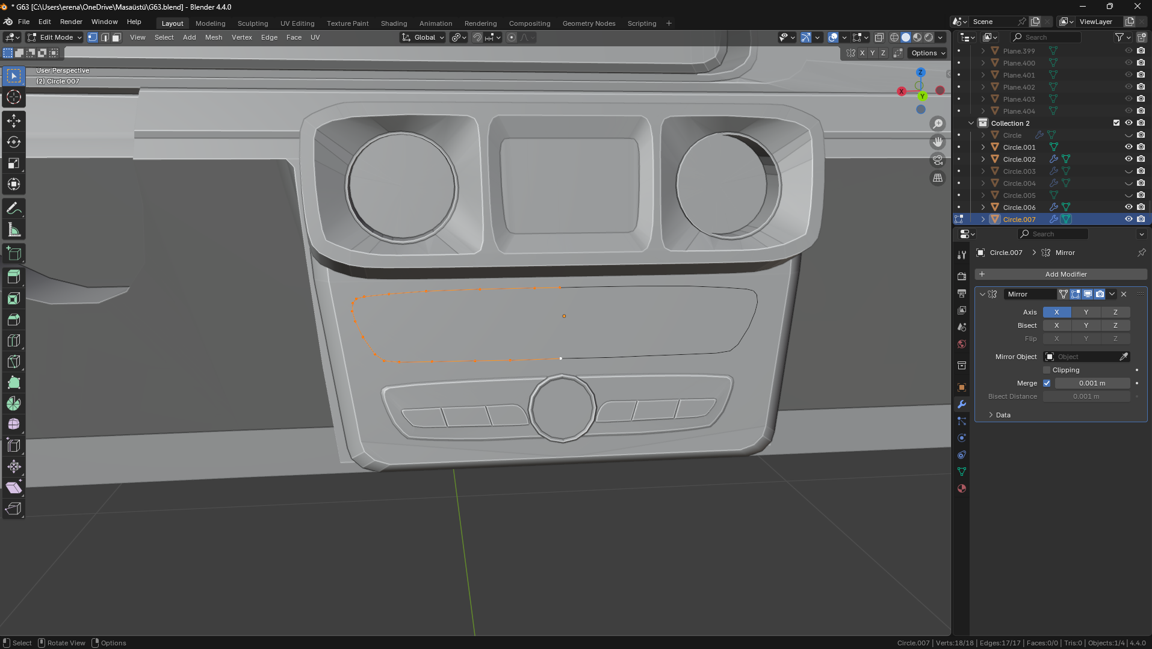The image size is (1152, 649).
Task: Select the Inset Faces tool
Action: 14,298
